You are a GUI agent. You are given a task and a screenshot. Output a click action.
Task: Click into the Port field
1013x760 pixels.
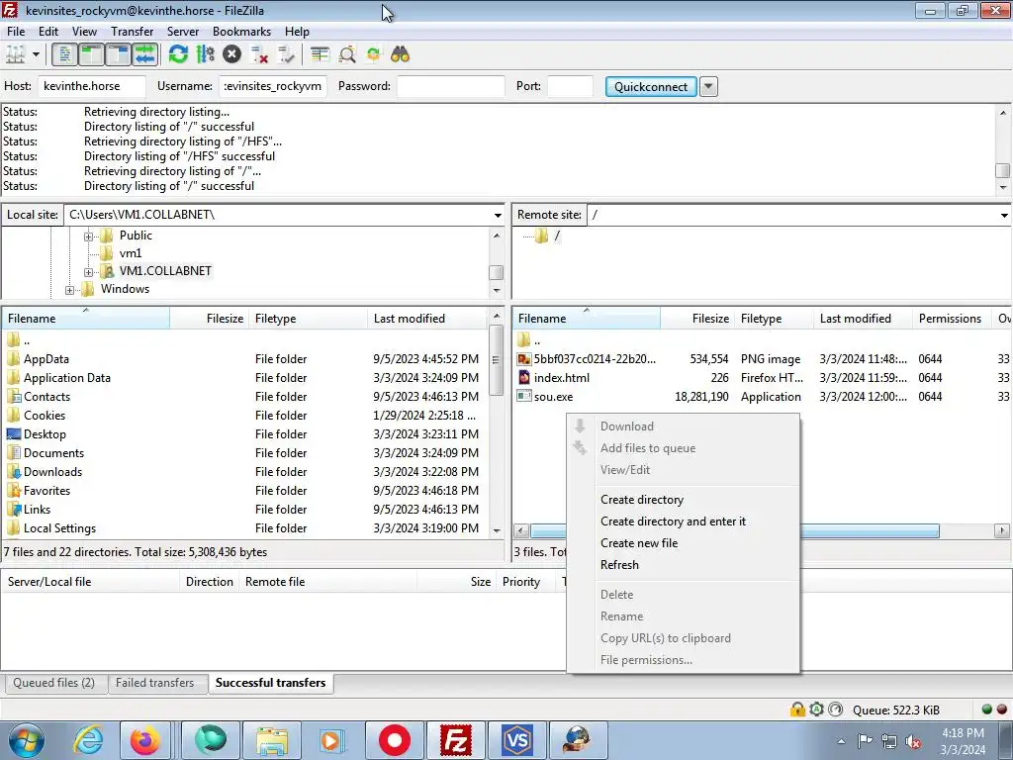[x=570, y=87]
